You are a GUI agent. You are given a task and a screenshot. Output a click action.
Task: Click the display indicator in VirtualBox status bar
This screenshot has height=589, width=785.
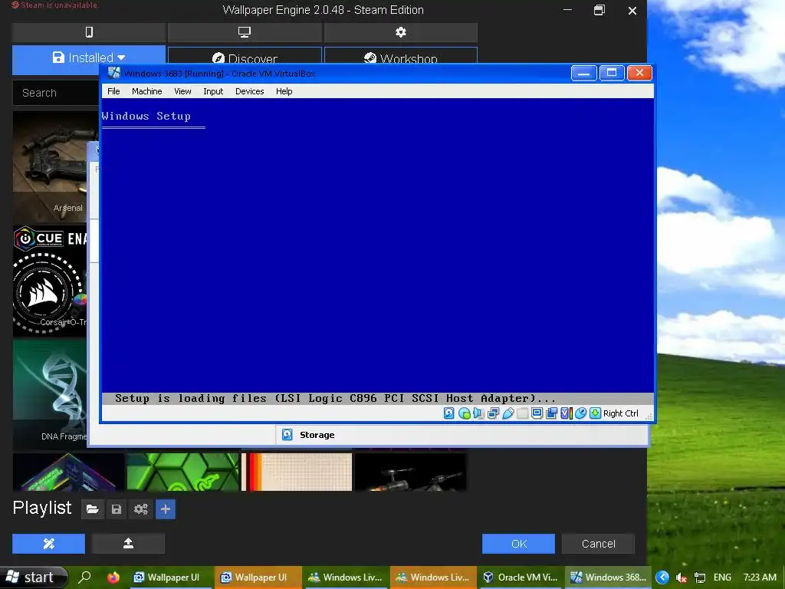point(537,413)
